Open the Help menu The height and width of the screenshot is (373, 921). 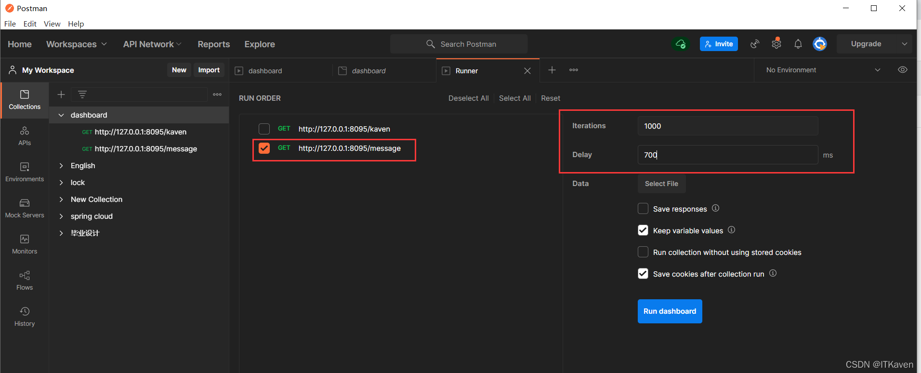pos(76,24)
